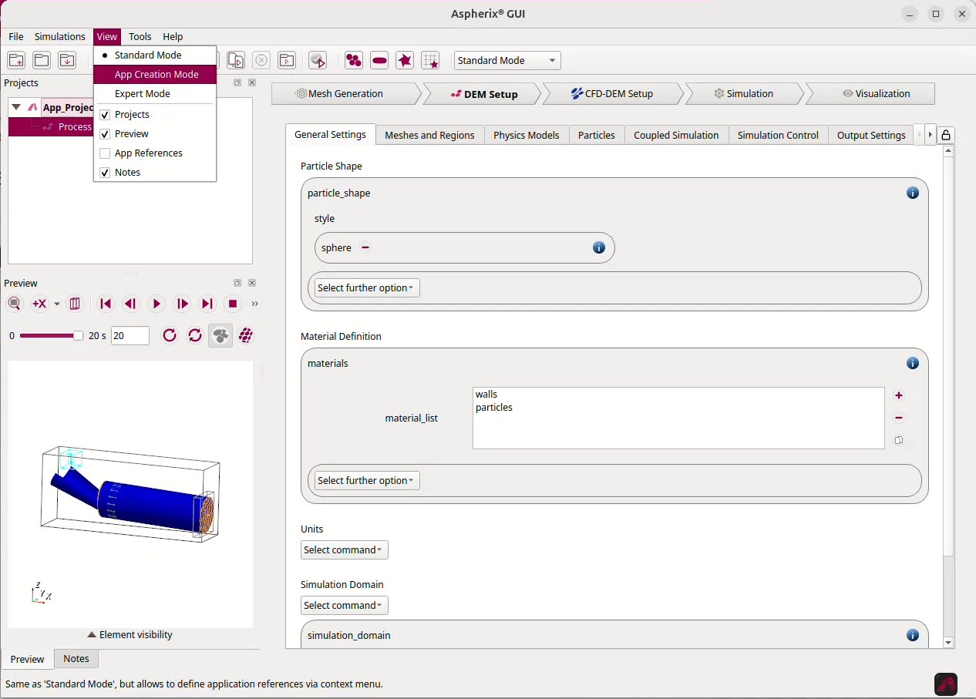Screen dimensions: 976x699
Task: Click the box/perspective view icon in Preview
Action: [75, 304]
